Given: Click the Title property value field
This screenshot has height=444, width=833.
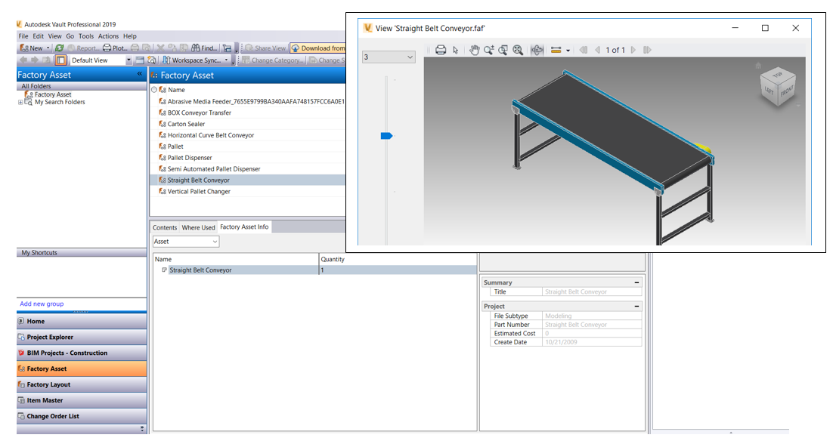Looking at the screenshot, I should pyautogui.click(x=592, y=291).
